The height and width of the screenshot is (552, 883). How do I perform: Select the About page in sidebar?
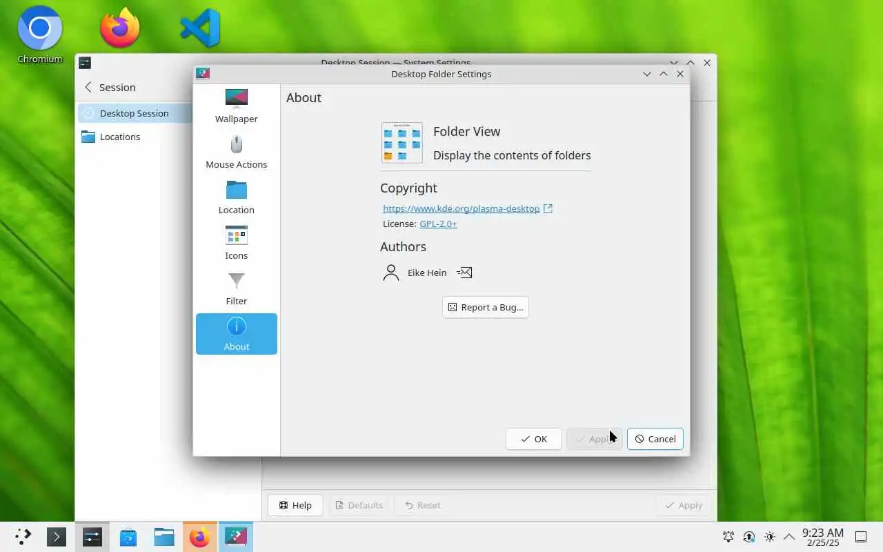coord(236,334)
